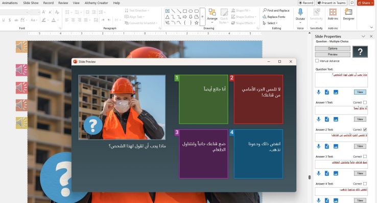The height and width of the screenshot is (203, 377).
Task: Click the microphone icon under Question Text
Action: coord(319,92)
